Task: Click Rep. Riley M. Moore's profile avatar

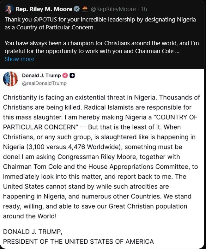Action: pos(9,9)
